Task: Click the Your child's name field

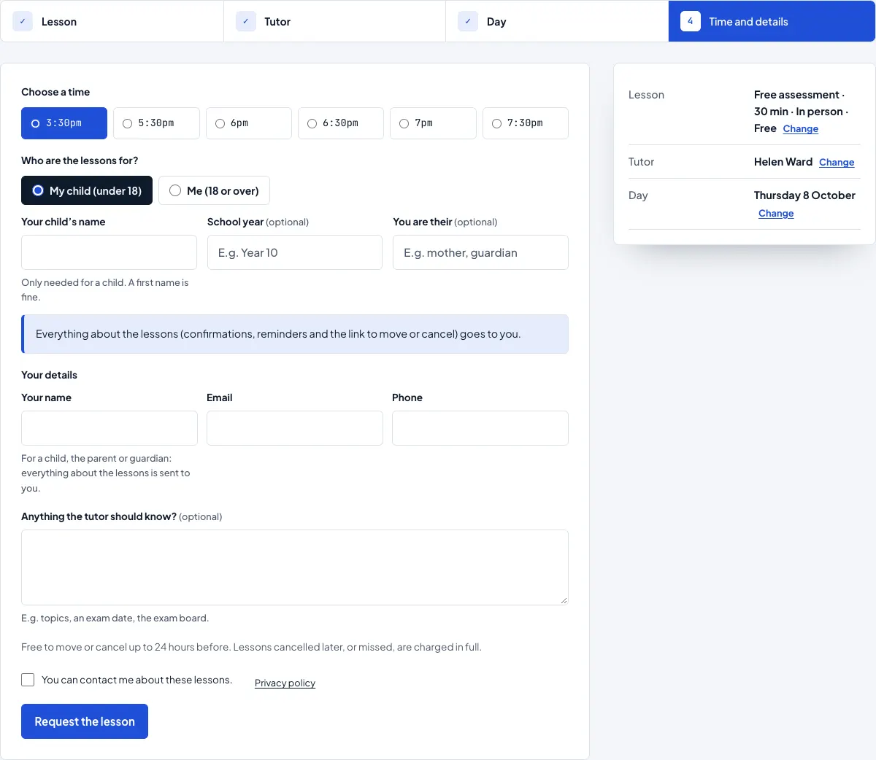Action: (109, 252)
